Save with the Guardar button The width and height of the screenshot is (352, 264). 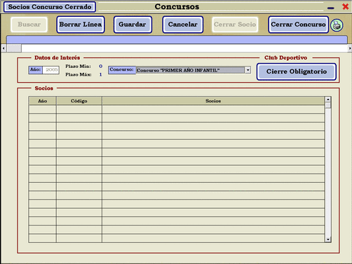click(x=133, y=25)
